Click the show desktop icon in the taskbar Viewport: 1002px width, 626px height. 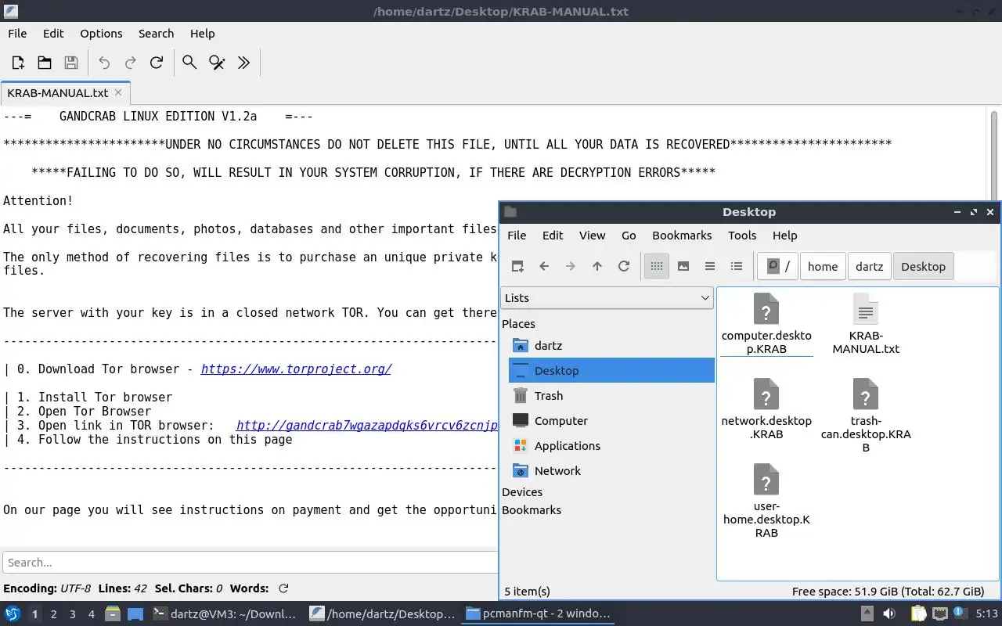(135, 614)
